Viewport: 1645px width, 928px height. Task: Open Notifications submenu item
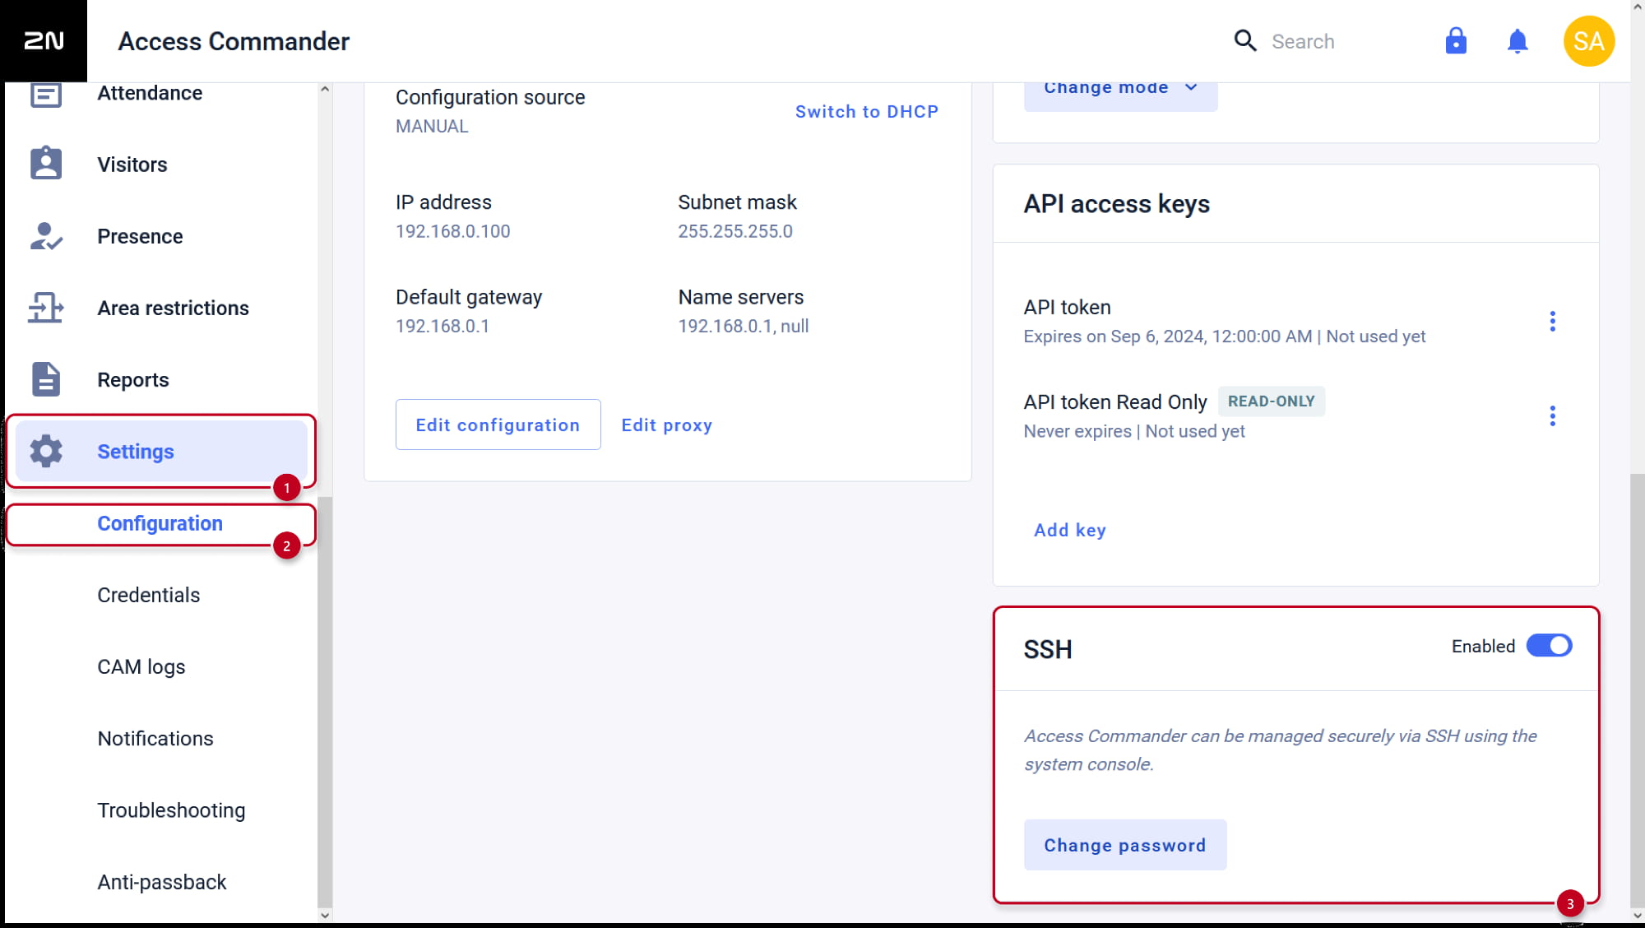[x=155, y=738]
